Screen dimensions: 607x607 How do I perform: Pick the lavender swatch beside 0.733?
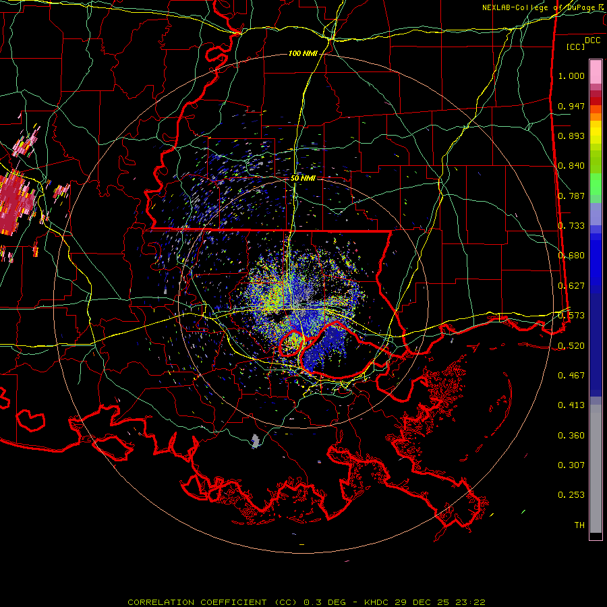(596, 215)
